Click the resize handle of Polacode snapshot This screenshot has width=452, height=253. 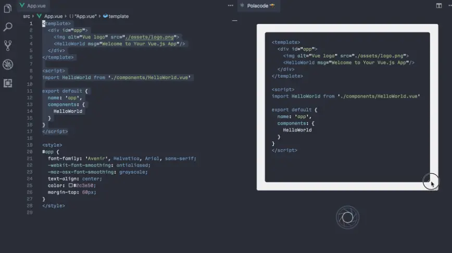point(431,182)
